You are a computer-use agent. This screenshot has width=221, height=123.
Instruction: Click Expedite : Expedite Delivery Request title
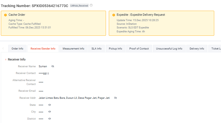pos(141,15)
